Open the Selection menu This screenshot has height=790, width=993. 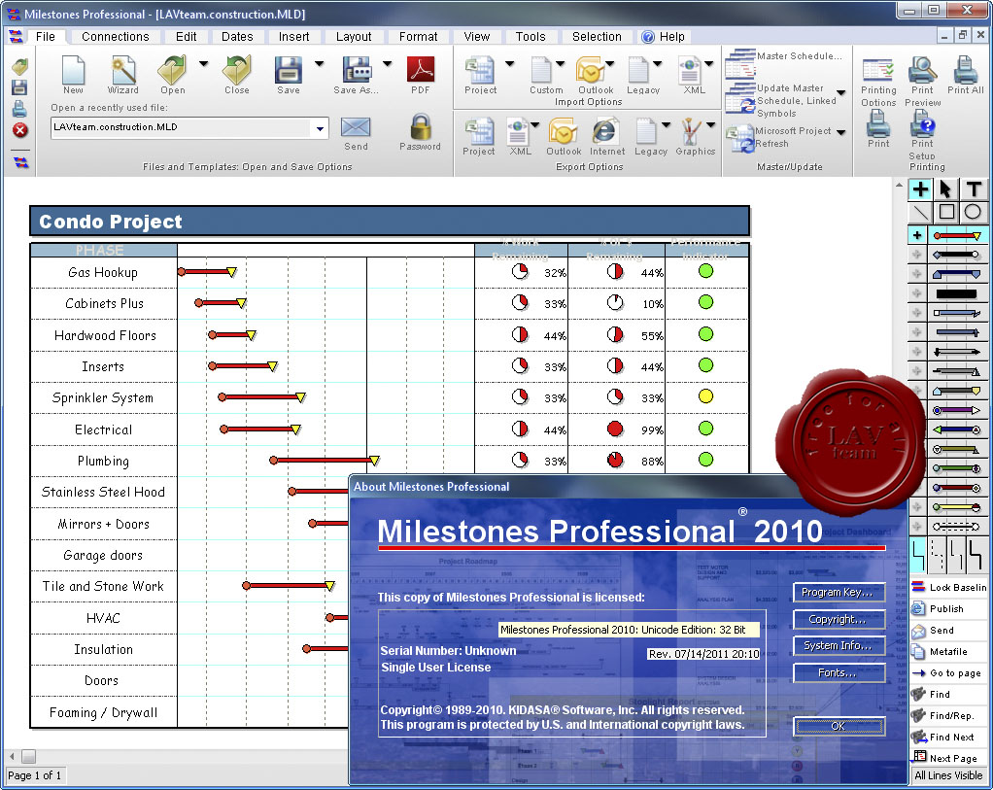click(x=597, y=37)
